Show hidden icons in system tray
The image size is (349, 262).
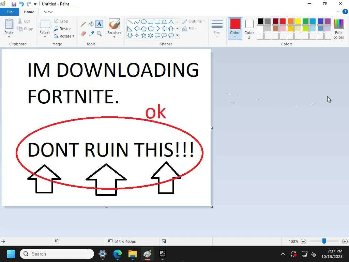tap(283, 254)
